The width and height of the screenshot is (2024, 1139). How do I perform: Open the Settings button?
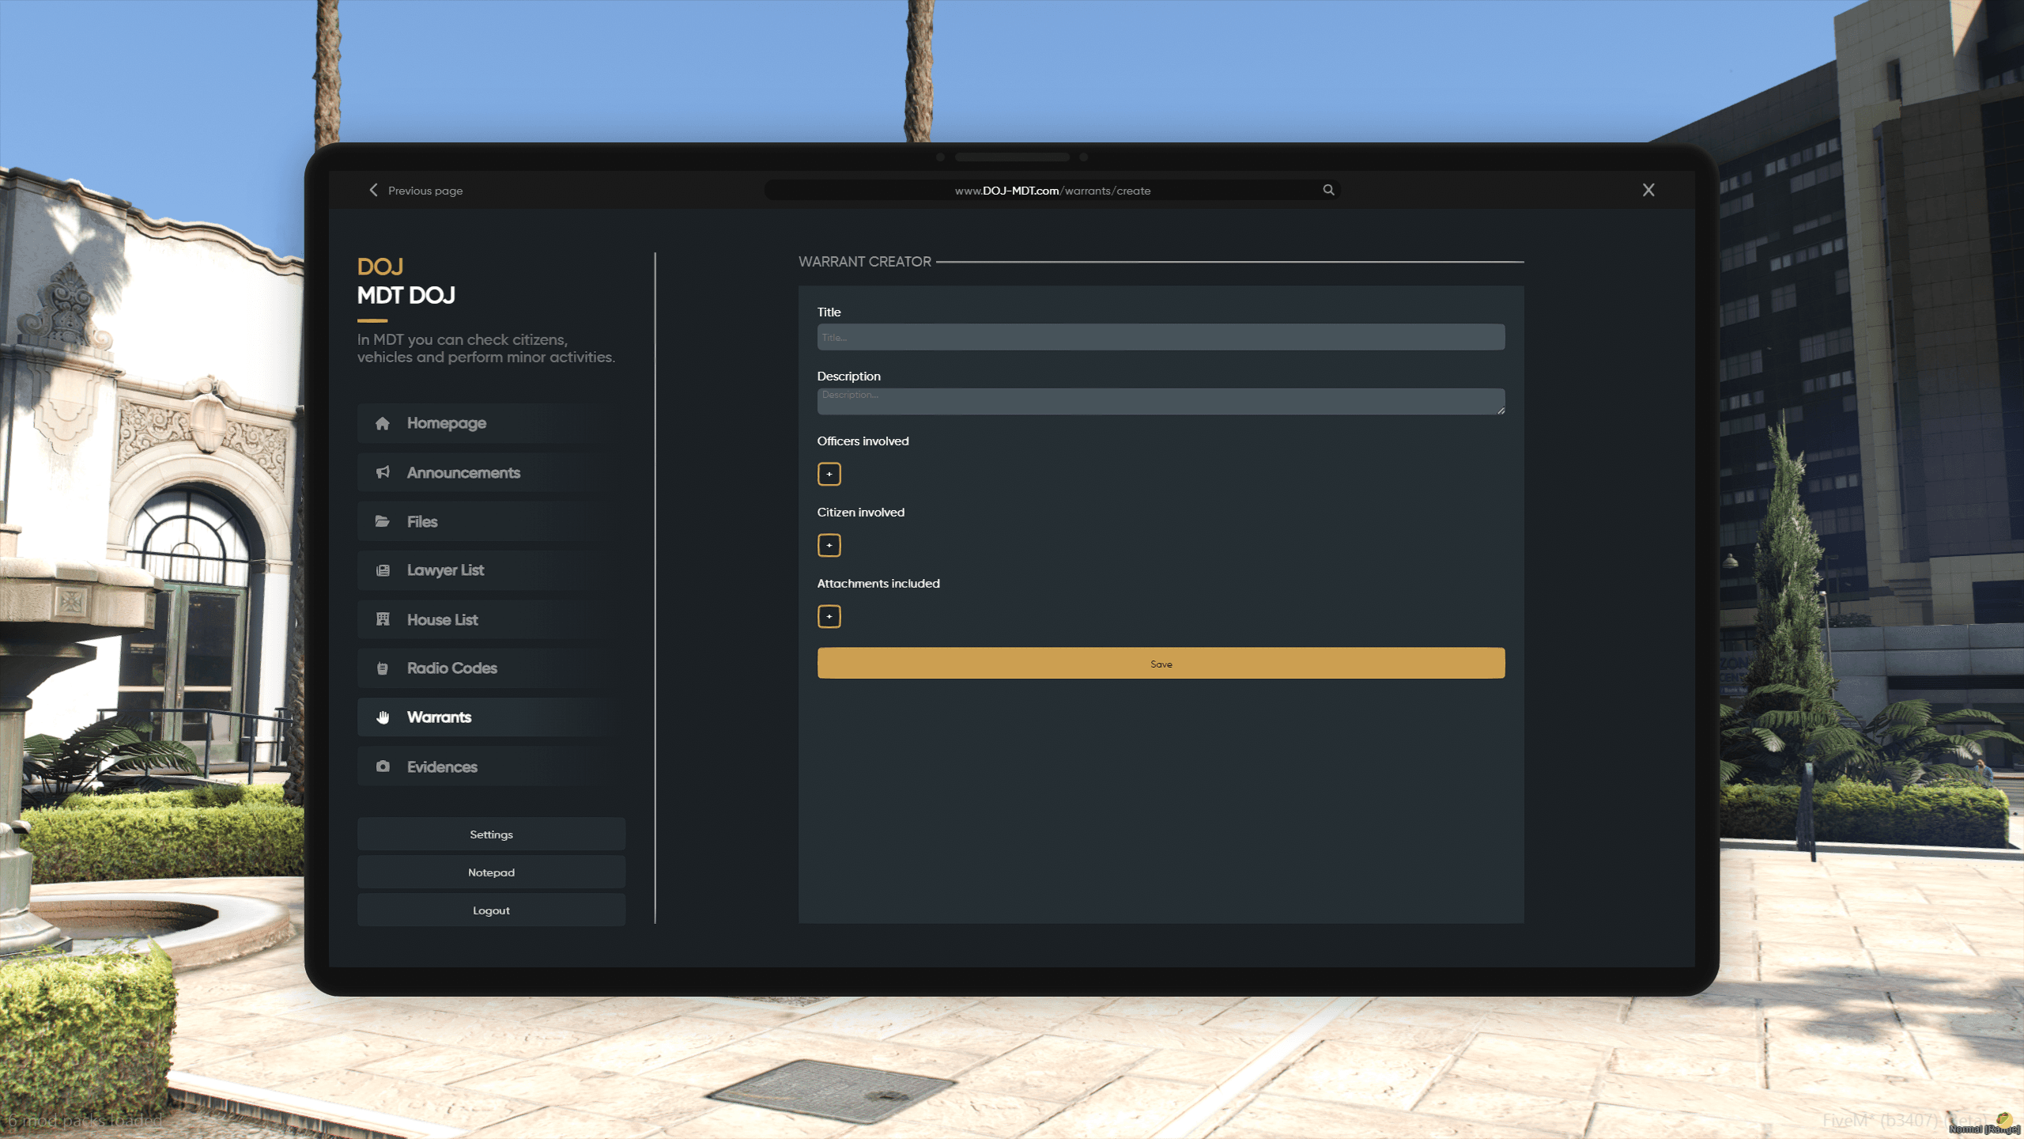pos(491,834)
